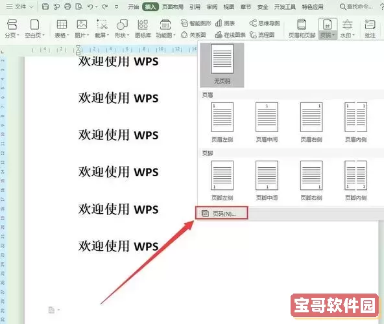Choose 页眉左侧 page number layout

222,122
